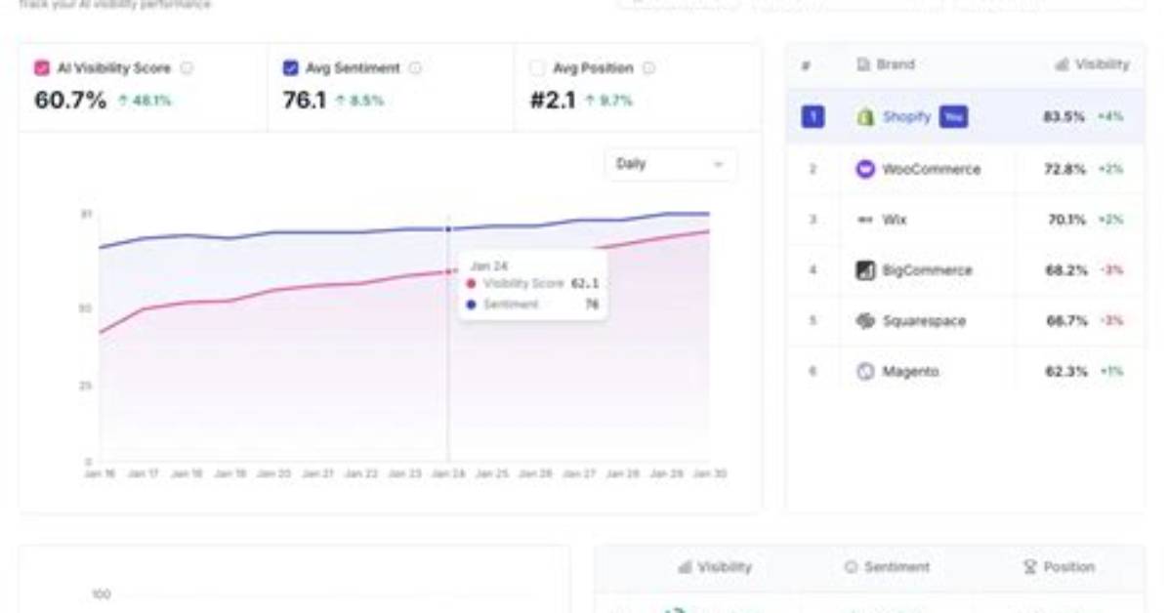Click the Magento logo icon
Viewport: 1168px width, 613px height.
pos(865,371)
